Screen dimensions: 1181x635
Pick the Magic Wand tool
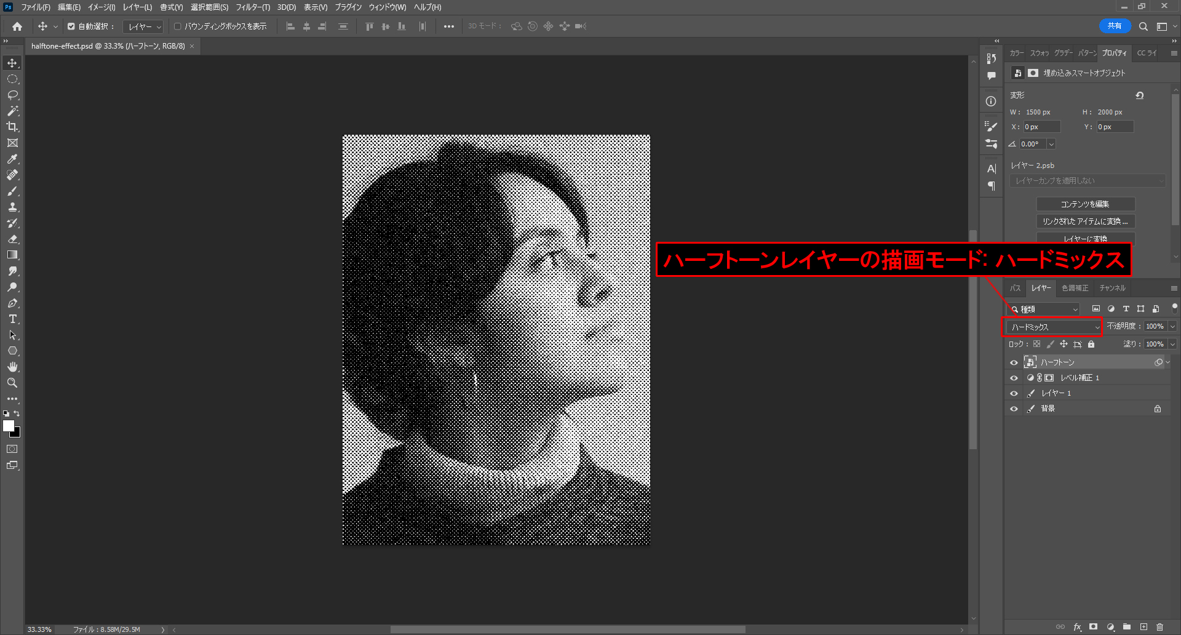pyautogui.click(x=12, y=111)
